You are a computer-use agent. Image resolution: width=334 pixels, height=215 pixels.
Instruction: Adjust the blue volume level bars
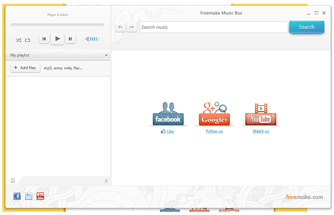pyautogui.click(x=94, y=39)
